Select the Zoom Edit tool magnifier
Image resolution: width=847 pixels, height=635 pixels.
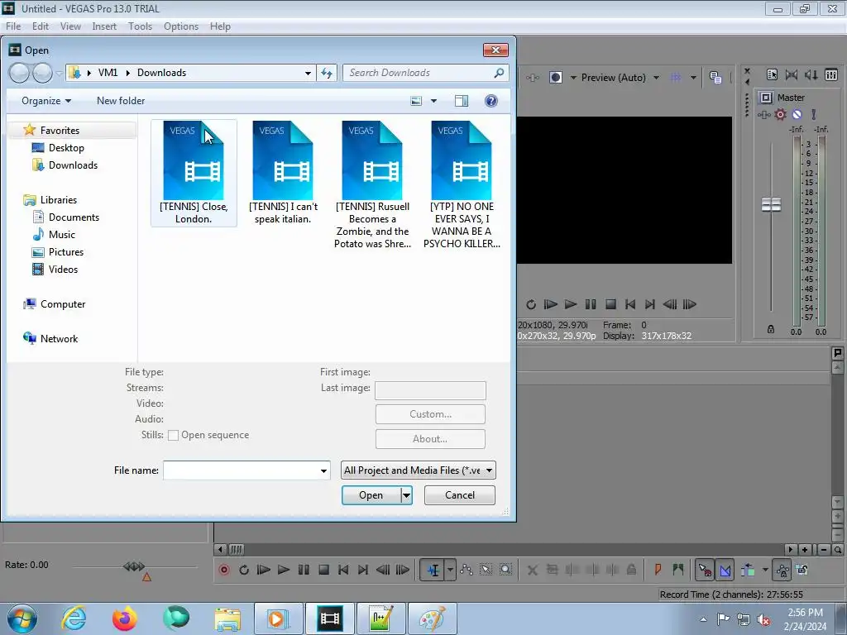click(505, 570)
